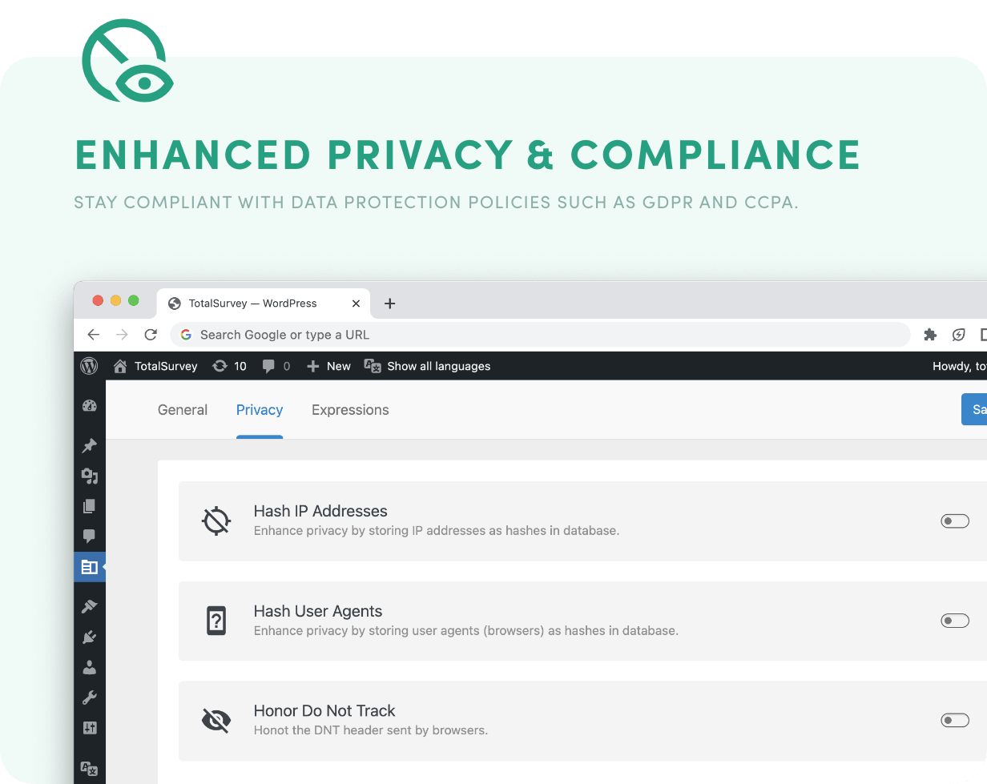Open Plugins icon in sidebar

(90, 637)
